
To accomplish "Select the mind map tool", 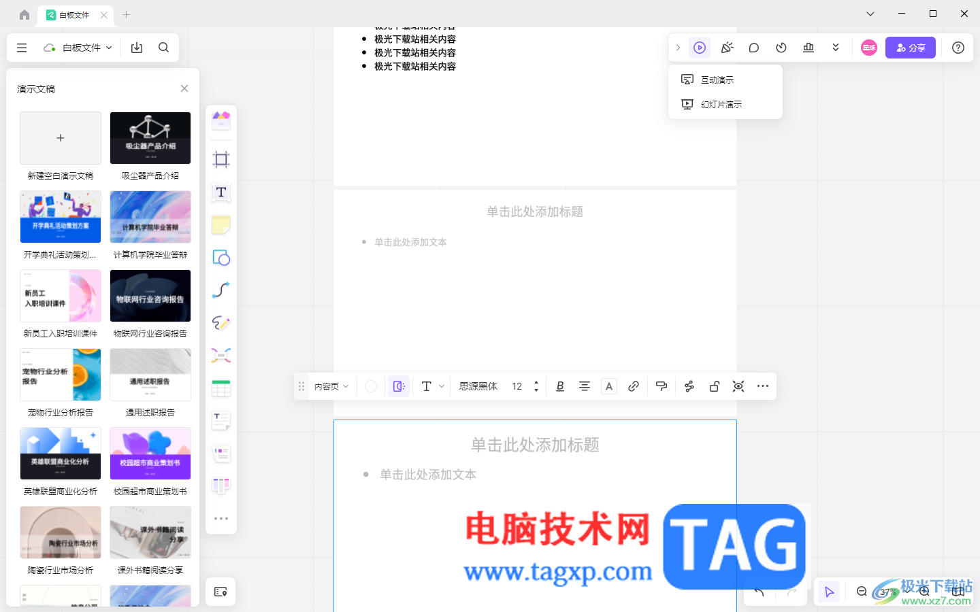I will [221, 356].
